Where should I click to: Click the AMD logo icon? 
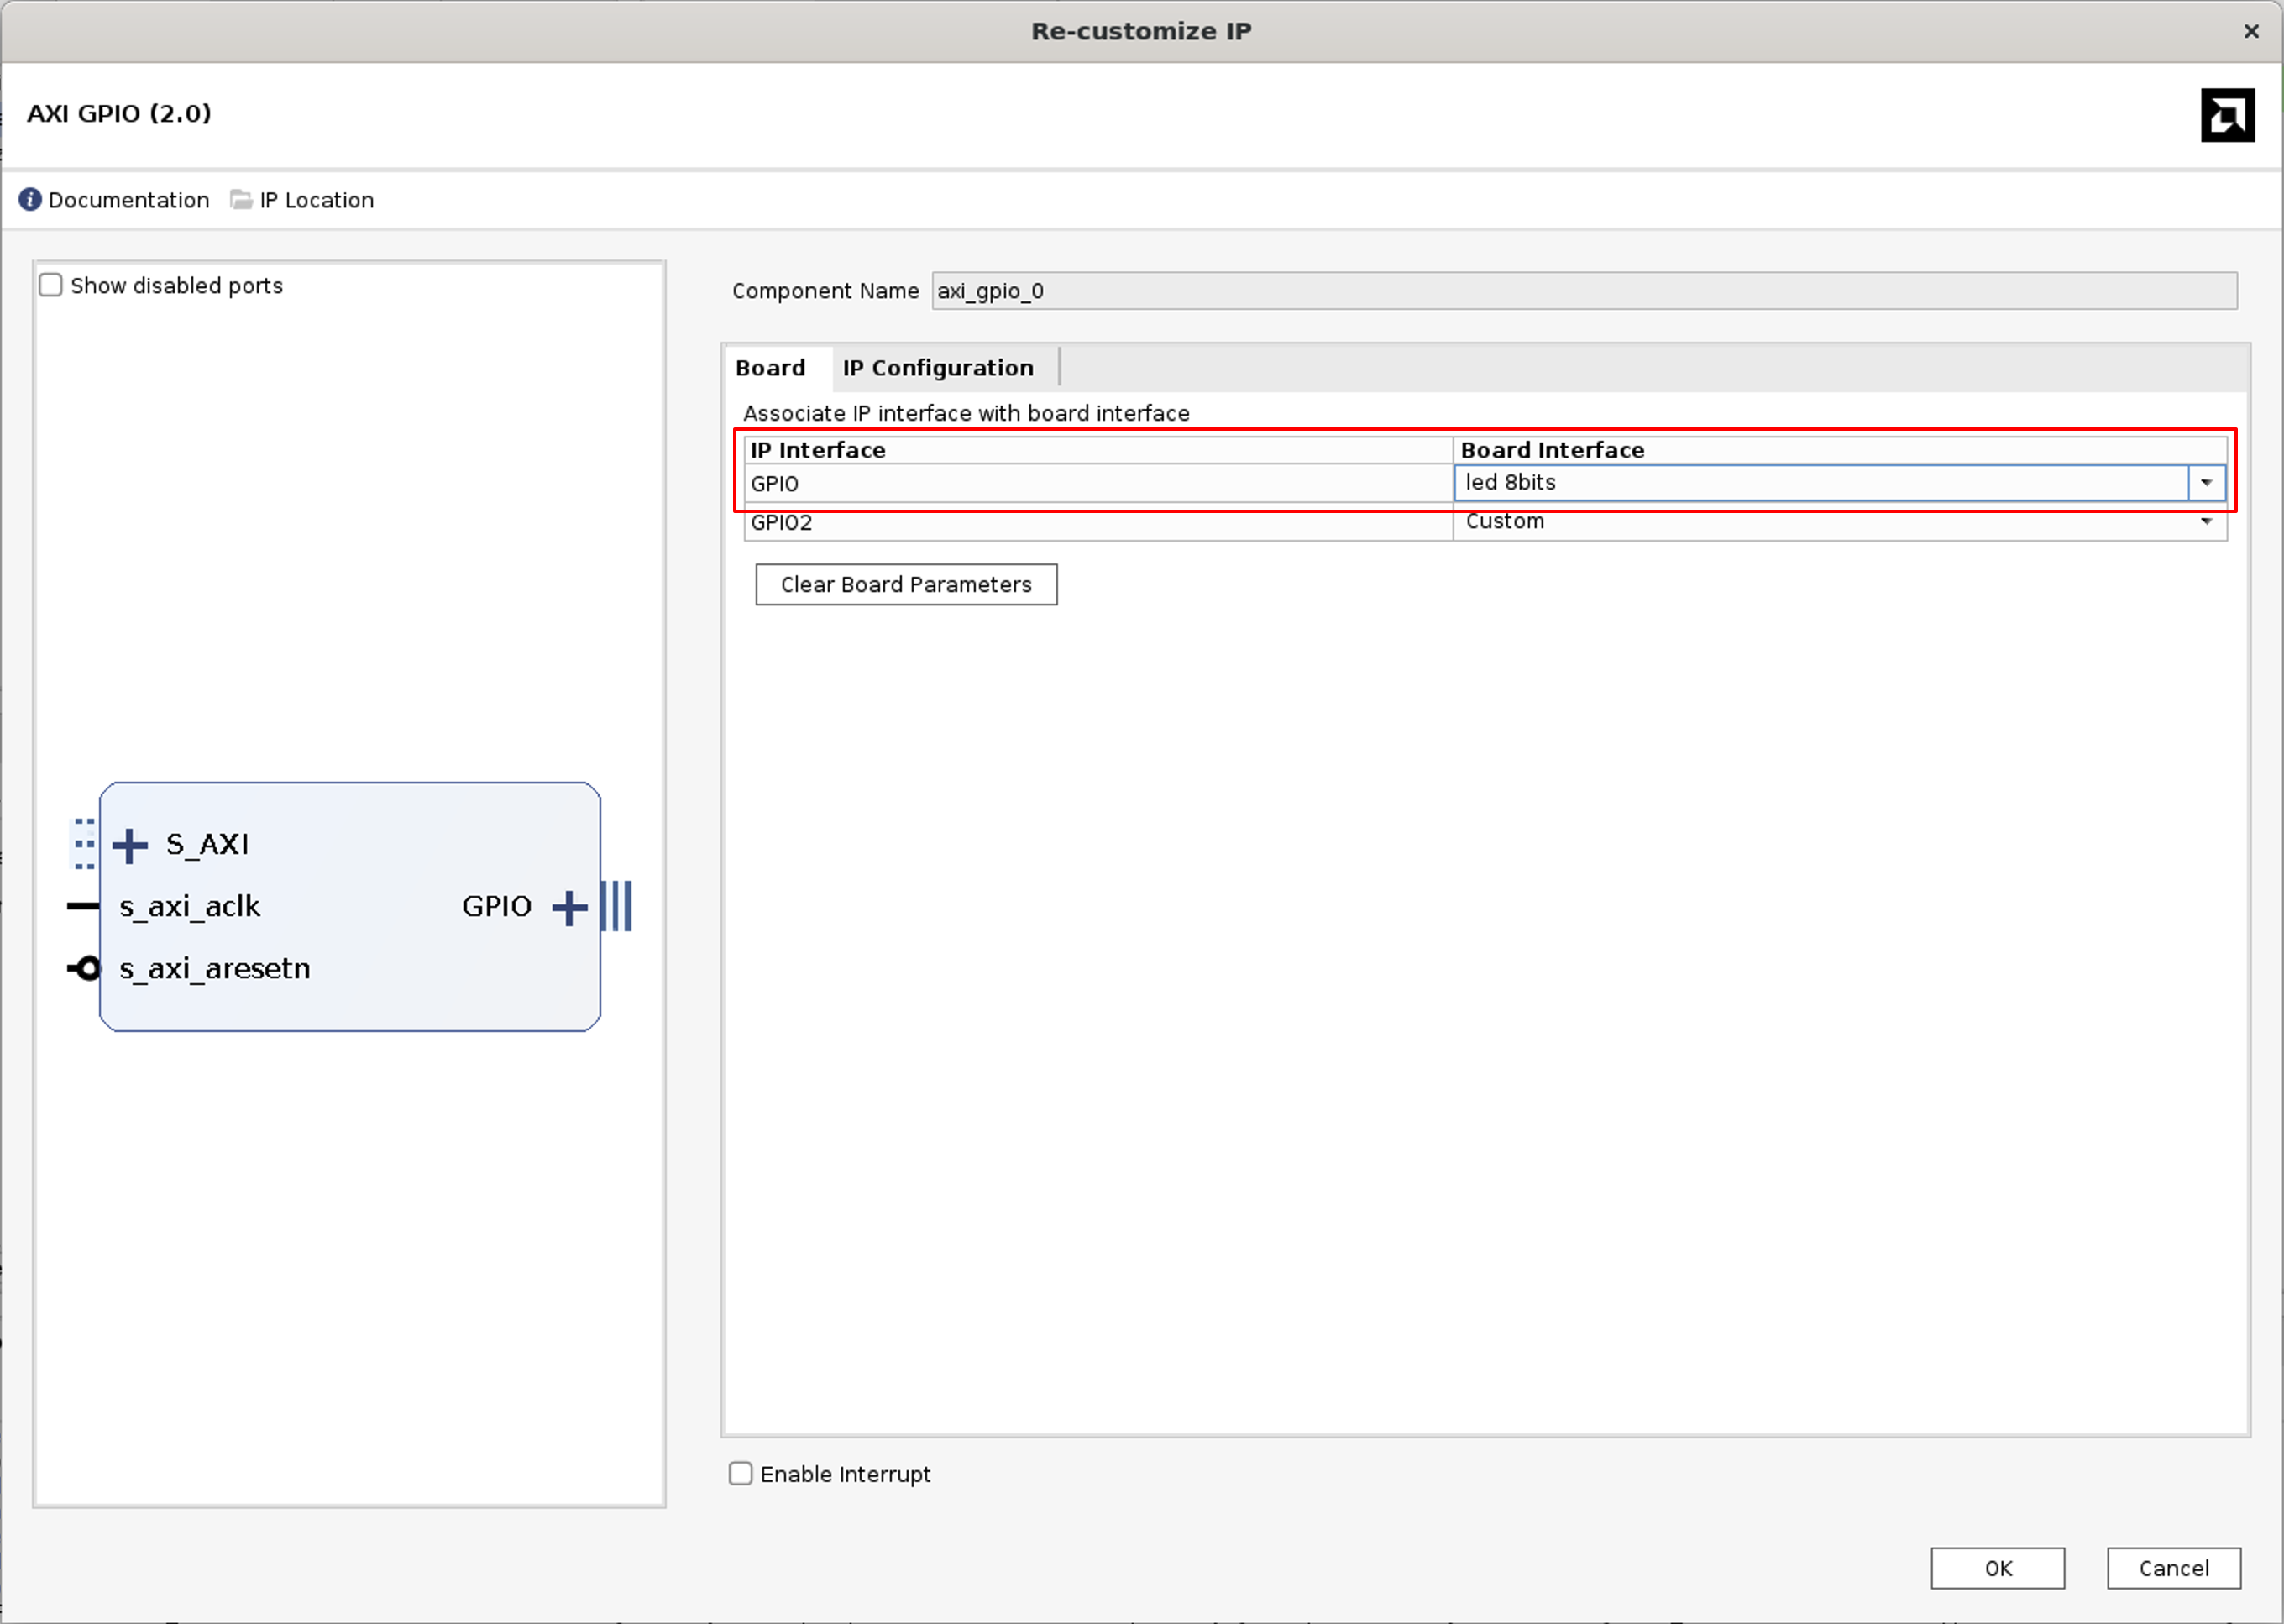coord(2227,116)
